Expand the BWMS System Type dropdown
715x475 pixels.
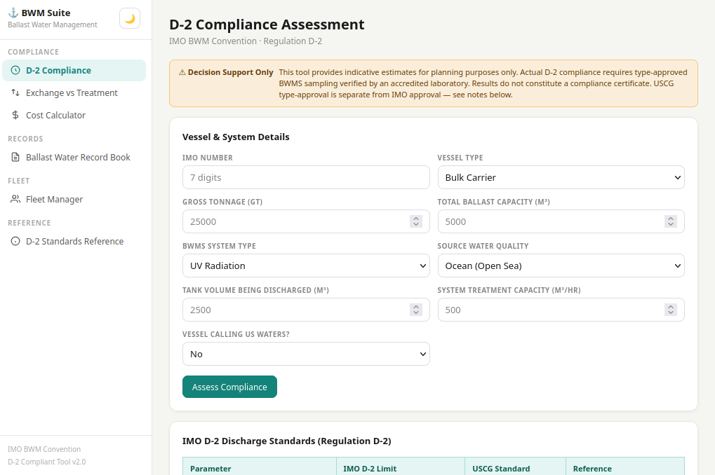[x=305, y=266]
